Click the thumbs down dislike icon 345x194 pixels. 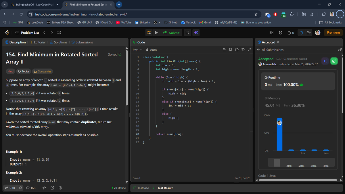point(20,188)
